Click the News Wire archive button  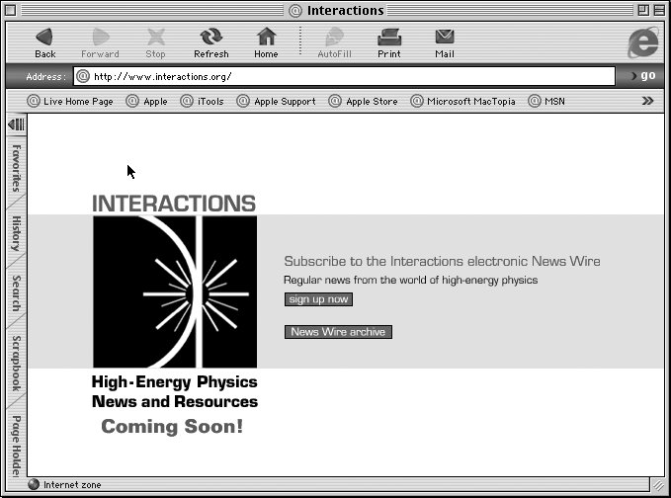(338, 332)
